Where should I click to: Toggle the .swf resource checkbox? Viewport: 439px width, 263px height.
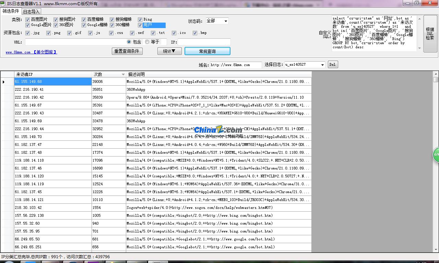(132, 33)
